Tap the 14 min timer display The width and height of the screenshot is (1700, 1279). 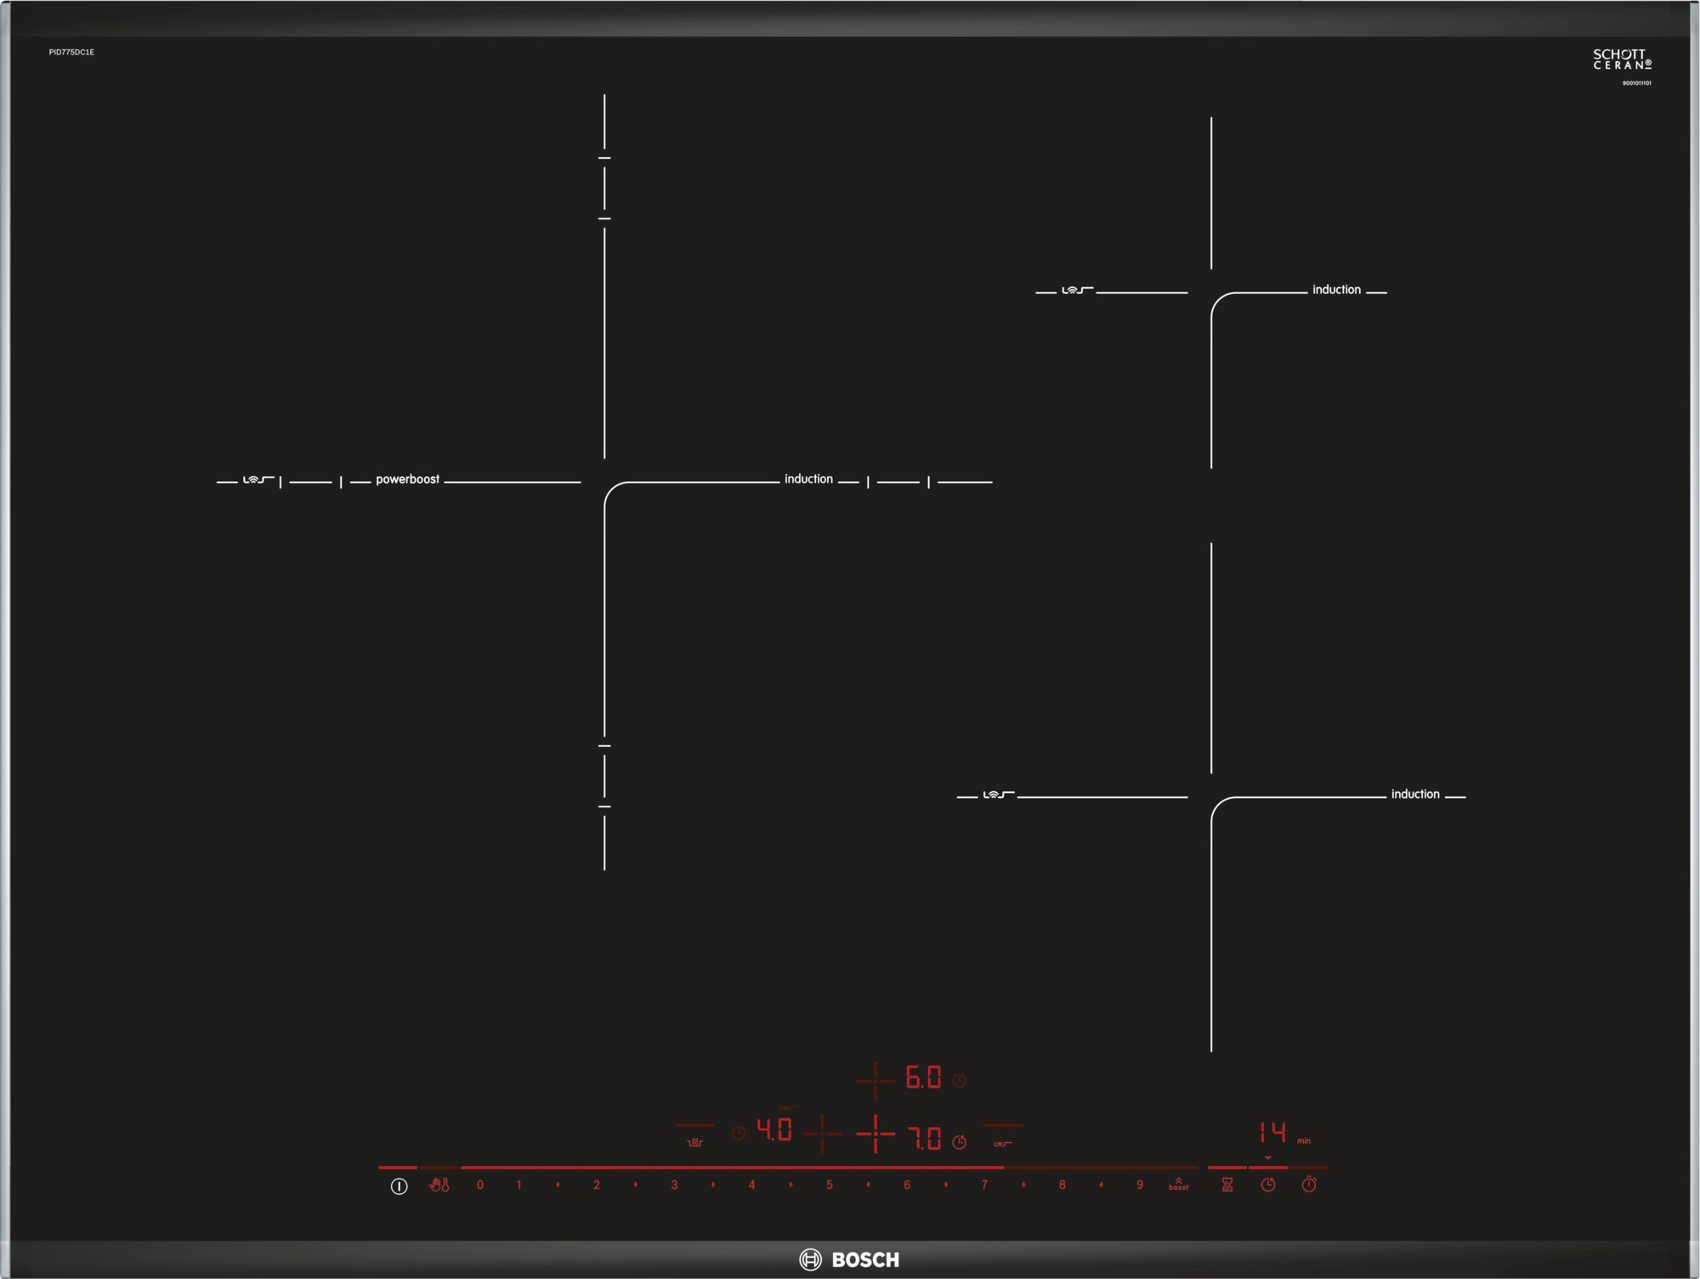point(1273,1133)
